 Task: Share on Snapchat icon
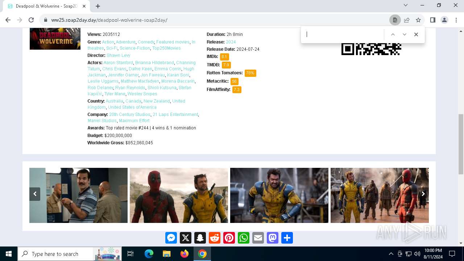coord(200,238)
